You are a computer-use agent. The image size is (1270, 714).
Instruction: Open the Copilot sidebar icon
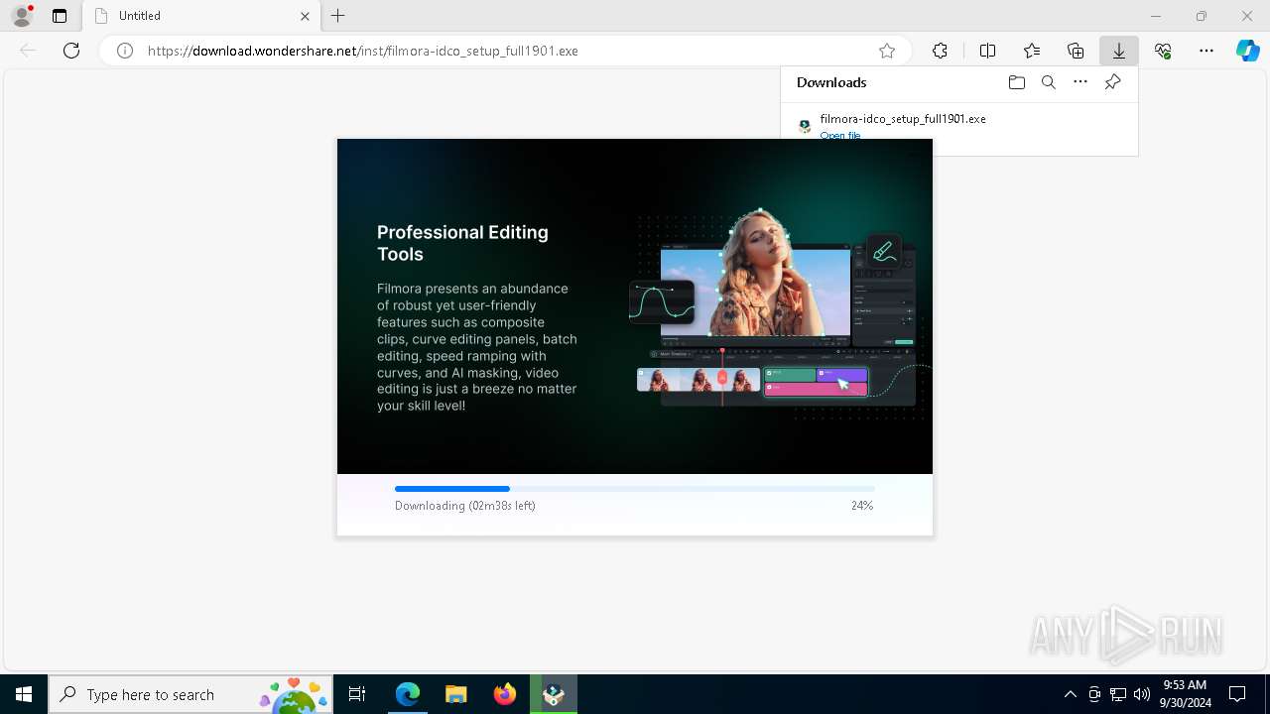coord(1248,51)
